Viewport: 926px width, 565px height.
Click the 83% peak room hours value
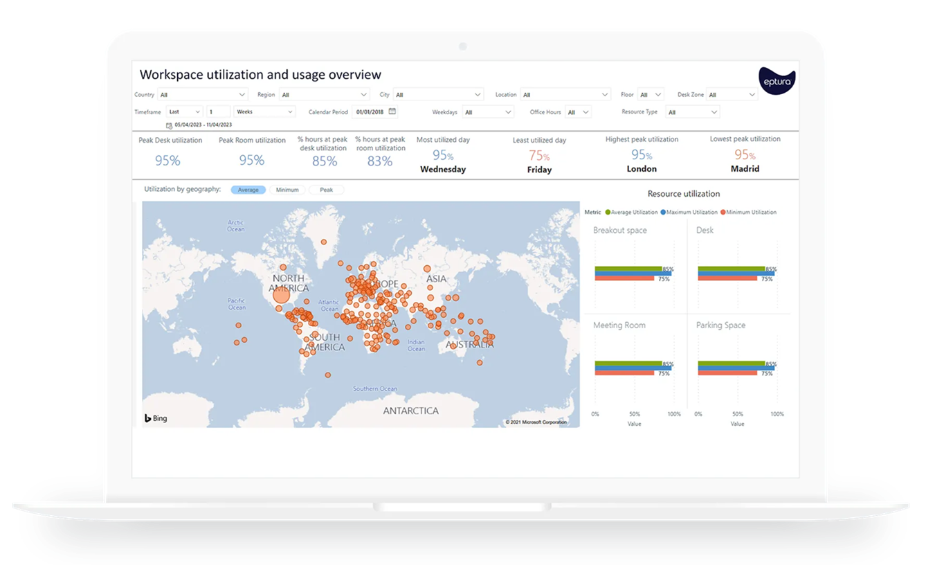[x=380, y=161]
